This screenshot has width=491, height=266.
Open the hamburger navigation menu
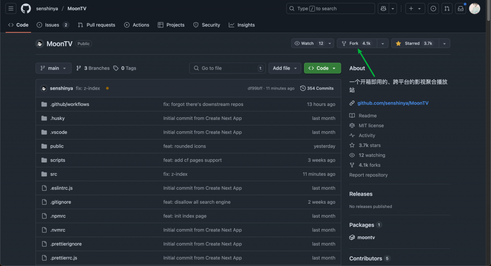pos(11,9)
